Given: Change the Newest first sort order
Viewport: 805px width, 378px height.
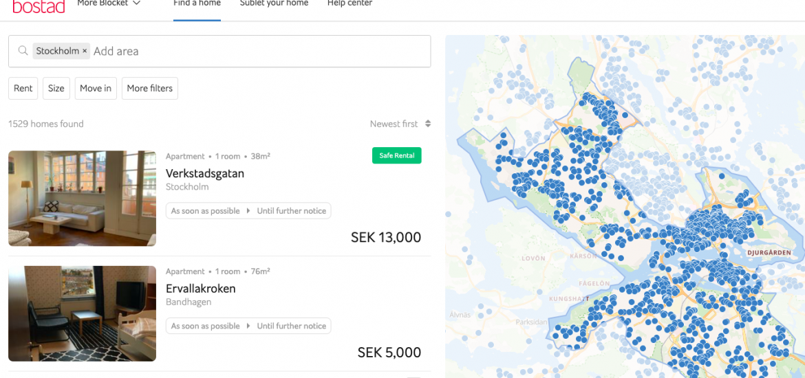Looking at the screenshot, I should [x=394, y=124].
